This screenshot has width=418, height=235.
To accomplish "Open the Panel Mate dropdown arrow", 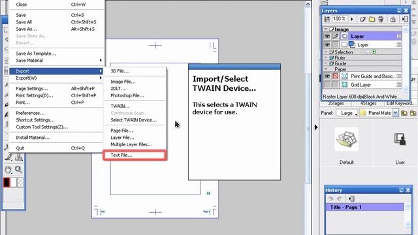I will pos(395,113).
